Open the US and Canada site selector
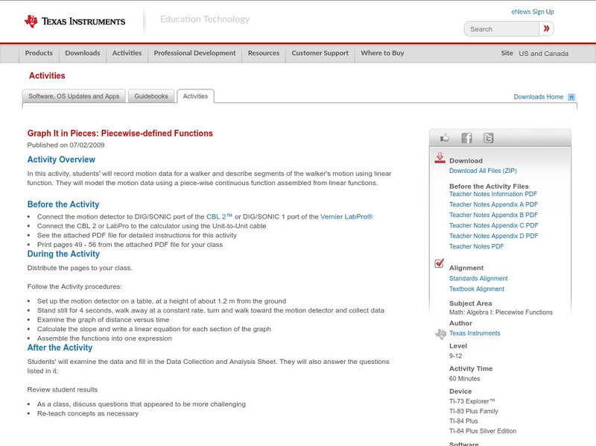 tap(544, 54)
